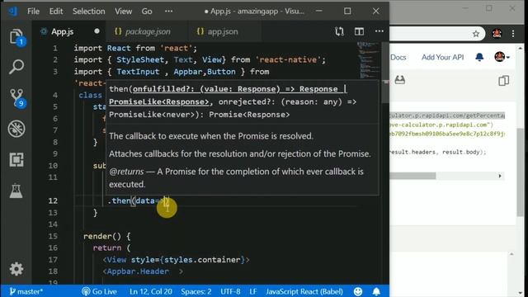Open the Go menu
Image resolution: width=528 pixels, height=297 pixels.
(147, 11)
